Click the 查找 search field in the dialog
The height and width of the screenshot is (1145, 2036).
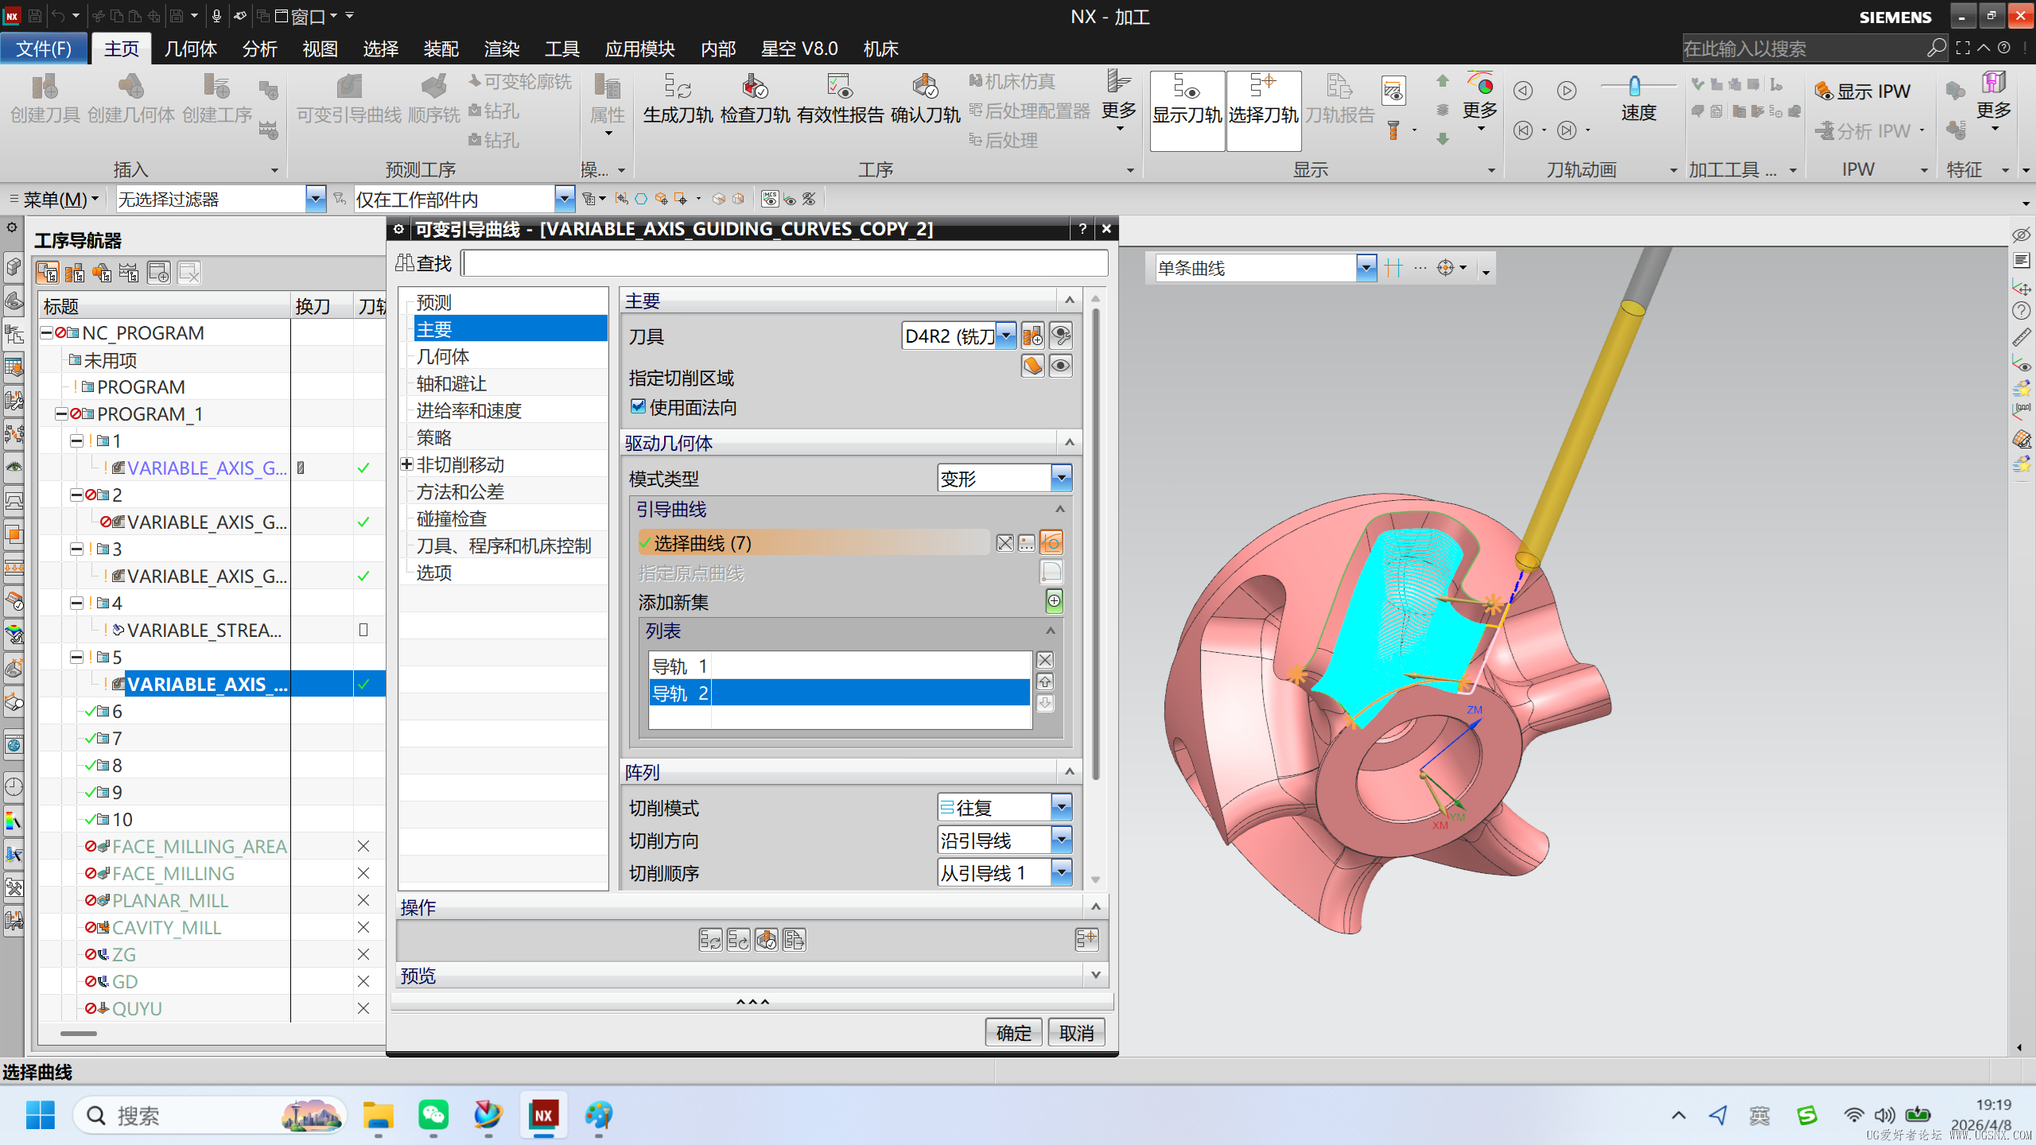coord(784,263)
